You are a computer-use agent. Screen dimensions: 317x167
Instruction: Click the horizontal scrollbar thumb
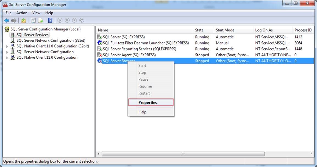pos(183,154)
